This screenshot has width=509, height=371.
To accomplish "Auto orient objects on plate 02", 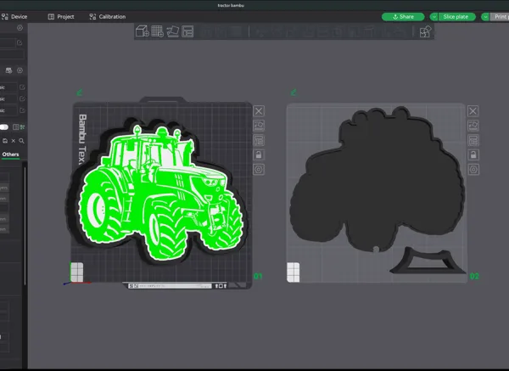I will pos(473,126).
